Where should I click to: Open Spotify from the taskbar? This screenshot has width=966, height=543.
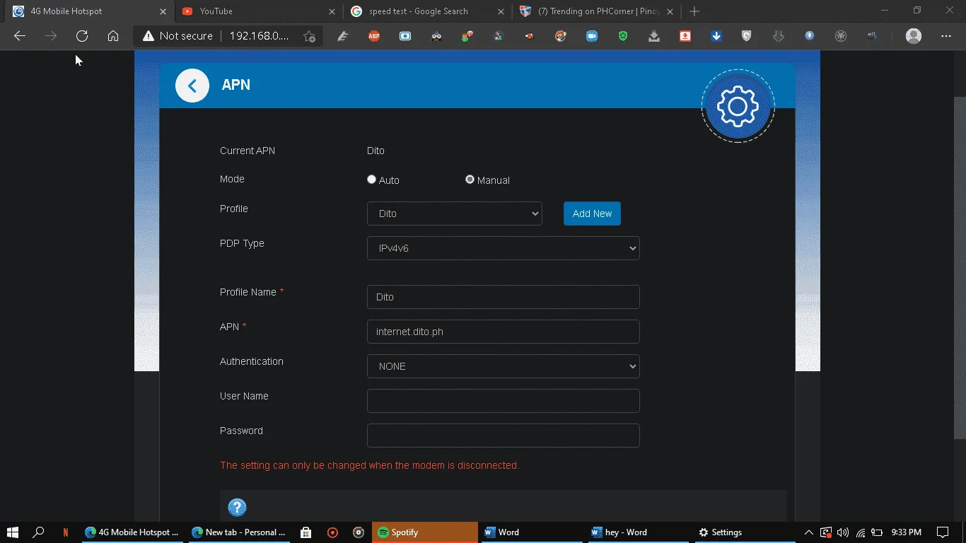pyautogui.click(x=426, y=532)
